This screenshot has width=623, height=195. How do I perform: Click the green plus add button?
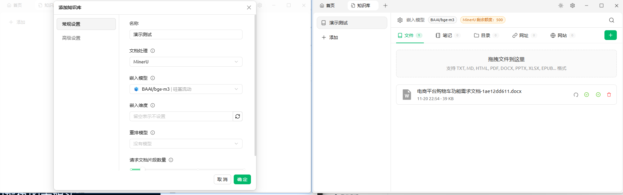point(611,35)
